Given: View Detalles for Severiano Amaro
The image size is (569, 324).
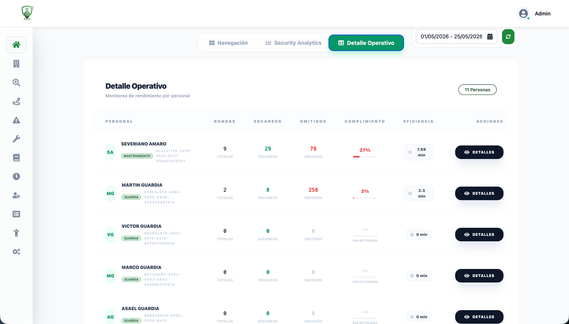Looking at the screenshot, I should pyautogui.click(x=479, y=152).
